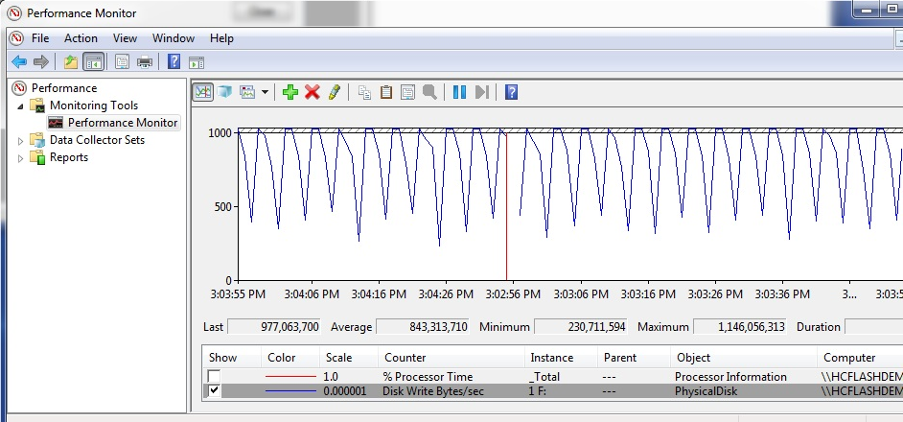Screen dimensions: 903x422
Task: Select view current activity graph icon
Action: tap(202, 92)
